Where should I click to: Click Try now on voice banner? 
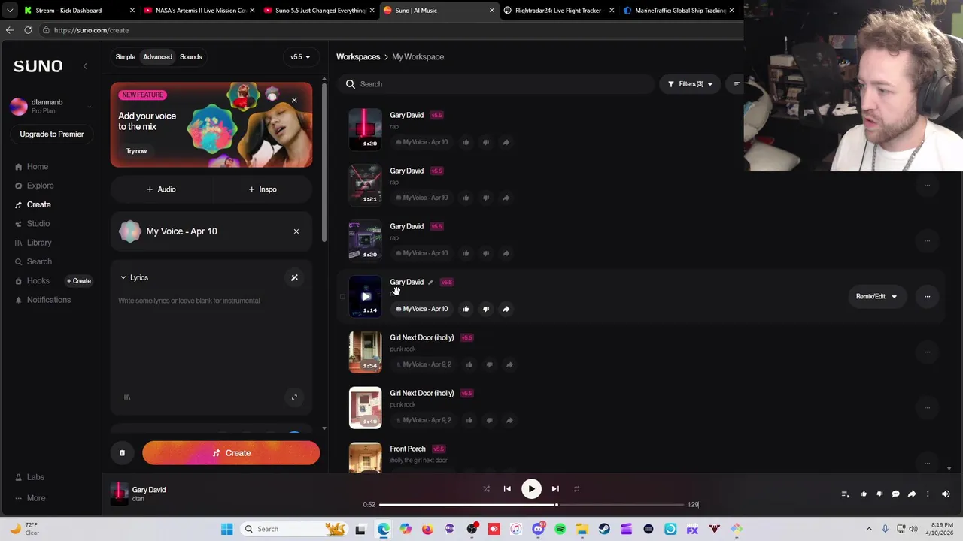[x=137, y=151]
